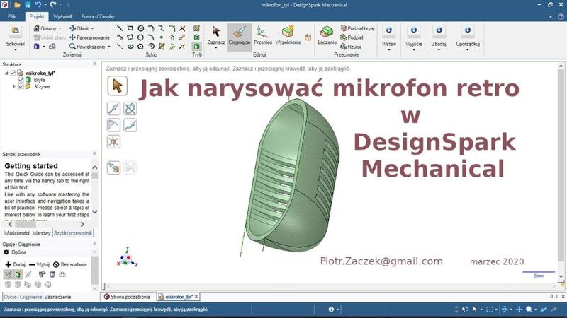Viewport: 567px width, 318px height.
Task: Toggle the first highlighted pull option icon below Dodaj
Action: tap(8, 275)
